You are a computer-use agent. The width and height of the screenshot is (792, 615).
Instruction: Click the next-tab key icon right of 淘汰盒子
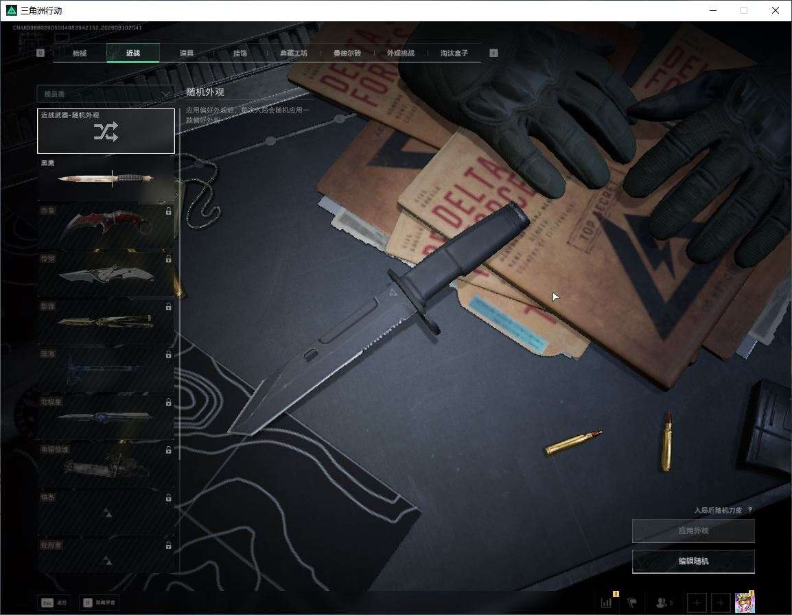pyautogui.click(x=494, y=53)
